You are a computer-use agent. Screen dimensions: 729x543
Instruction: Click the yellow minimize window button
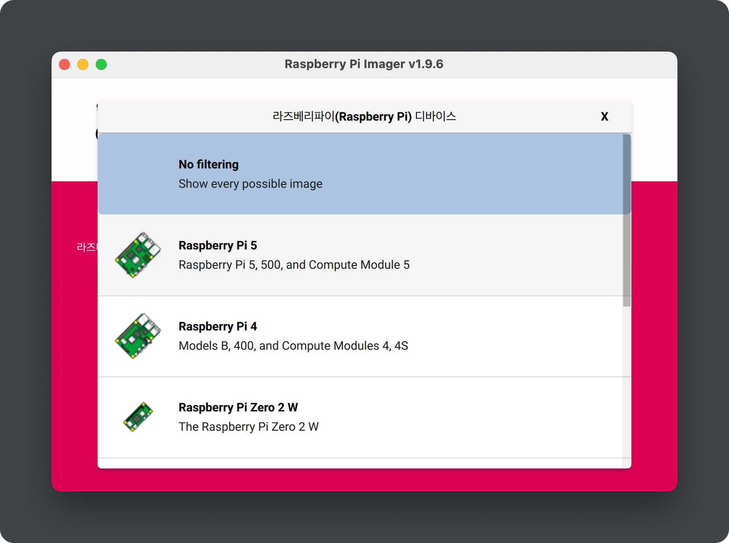(x=83, y=64)
